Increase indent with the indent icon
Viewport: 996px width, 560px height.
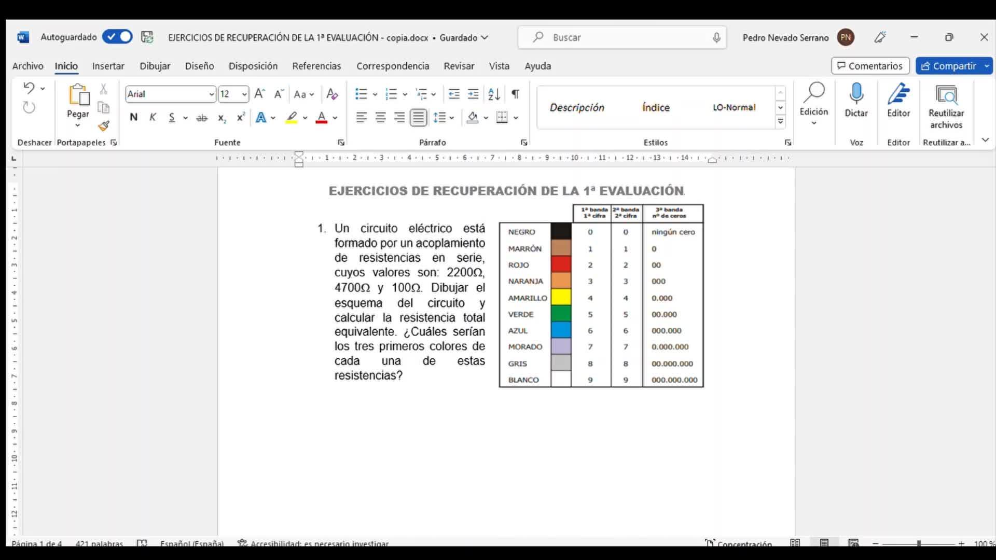point(473,94)
